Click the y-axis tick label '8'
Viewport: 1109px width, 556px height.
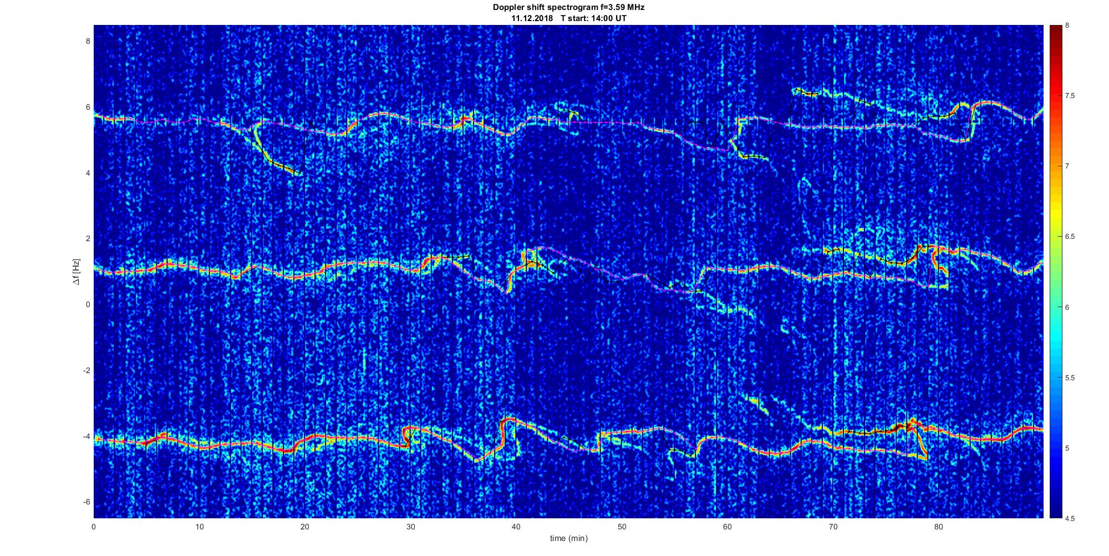click(88, 41)
